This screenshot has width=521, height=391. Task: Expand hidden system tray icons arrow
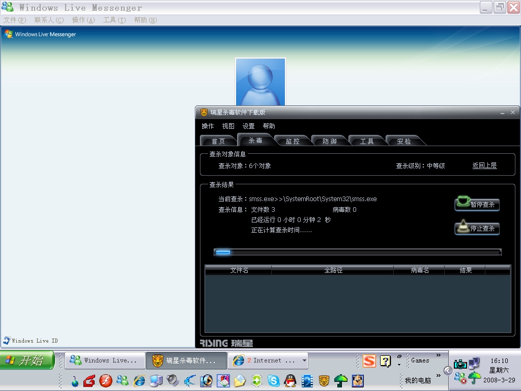tap(448, 371)
